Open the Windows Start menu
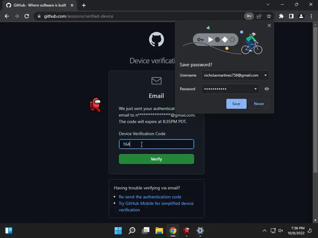This screenshot has height=238, width=318. [x=118, y=231]
